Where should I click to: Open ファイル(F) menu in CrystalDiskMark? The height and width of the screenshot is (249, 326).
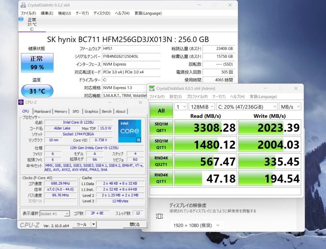coord(157,97)
